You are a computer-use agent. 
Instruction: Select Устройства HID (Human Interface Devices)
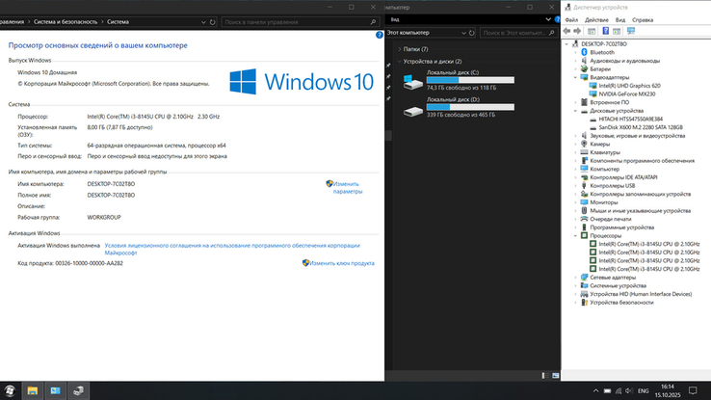641,294
